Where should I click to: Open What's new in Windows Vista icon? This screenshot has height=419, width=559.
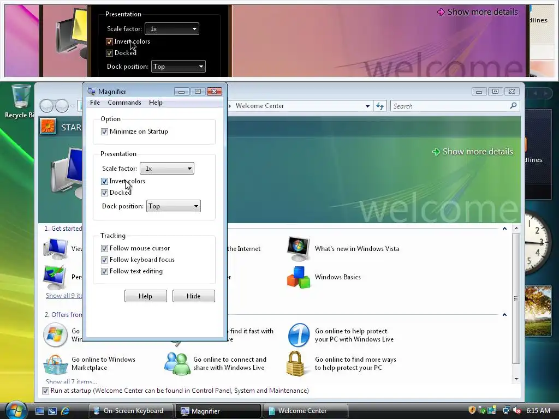tap(299, 248)
